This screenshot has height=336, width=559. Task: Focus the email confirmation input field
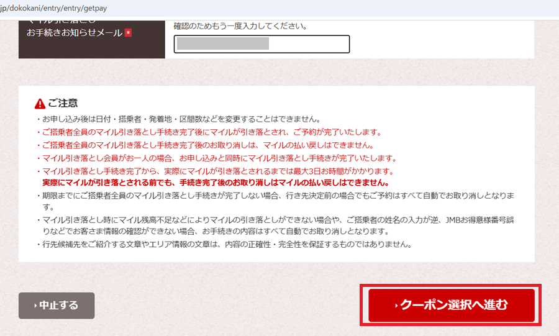(x=261, y=43)
